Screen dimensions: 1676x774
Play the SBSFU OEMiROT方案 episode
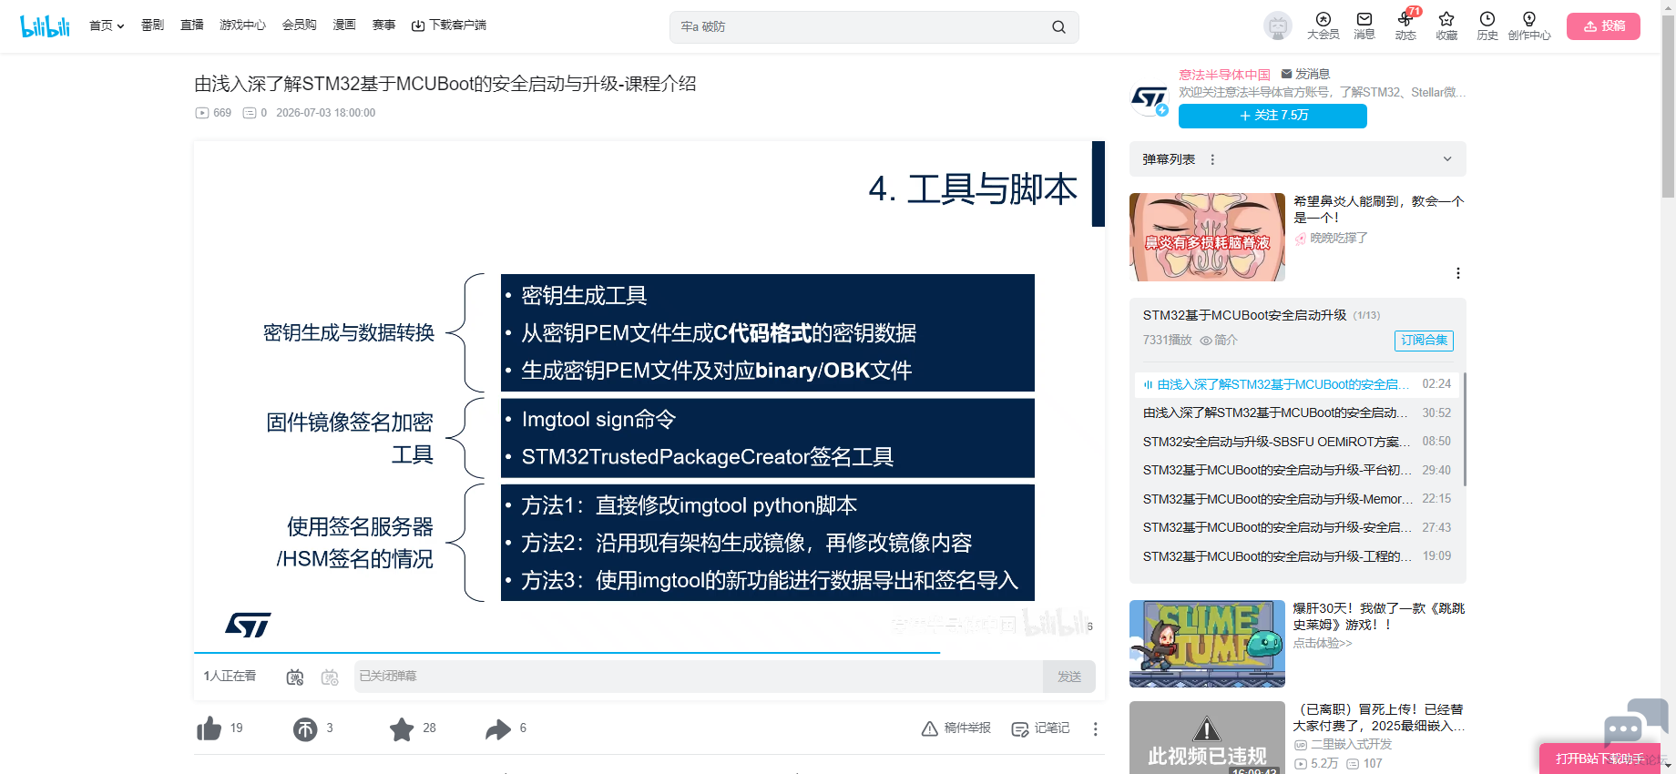(x=1297, y=442)
